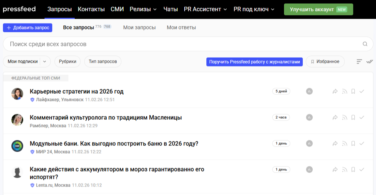Screen dimensions: 376x195
Task: Open request about аккумулятором в мороз
Action: coord(117,173)
